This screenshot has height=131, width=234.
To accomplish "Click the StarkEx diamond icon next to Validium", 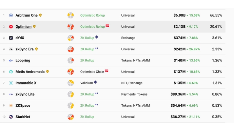I will 95,82.
